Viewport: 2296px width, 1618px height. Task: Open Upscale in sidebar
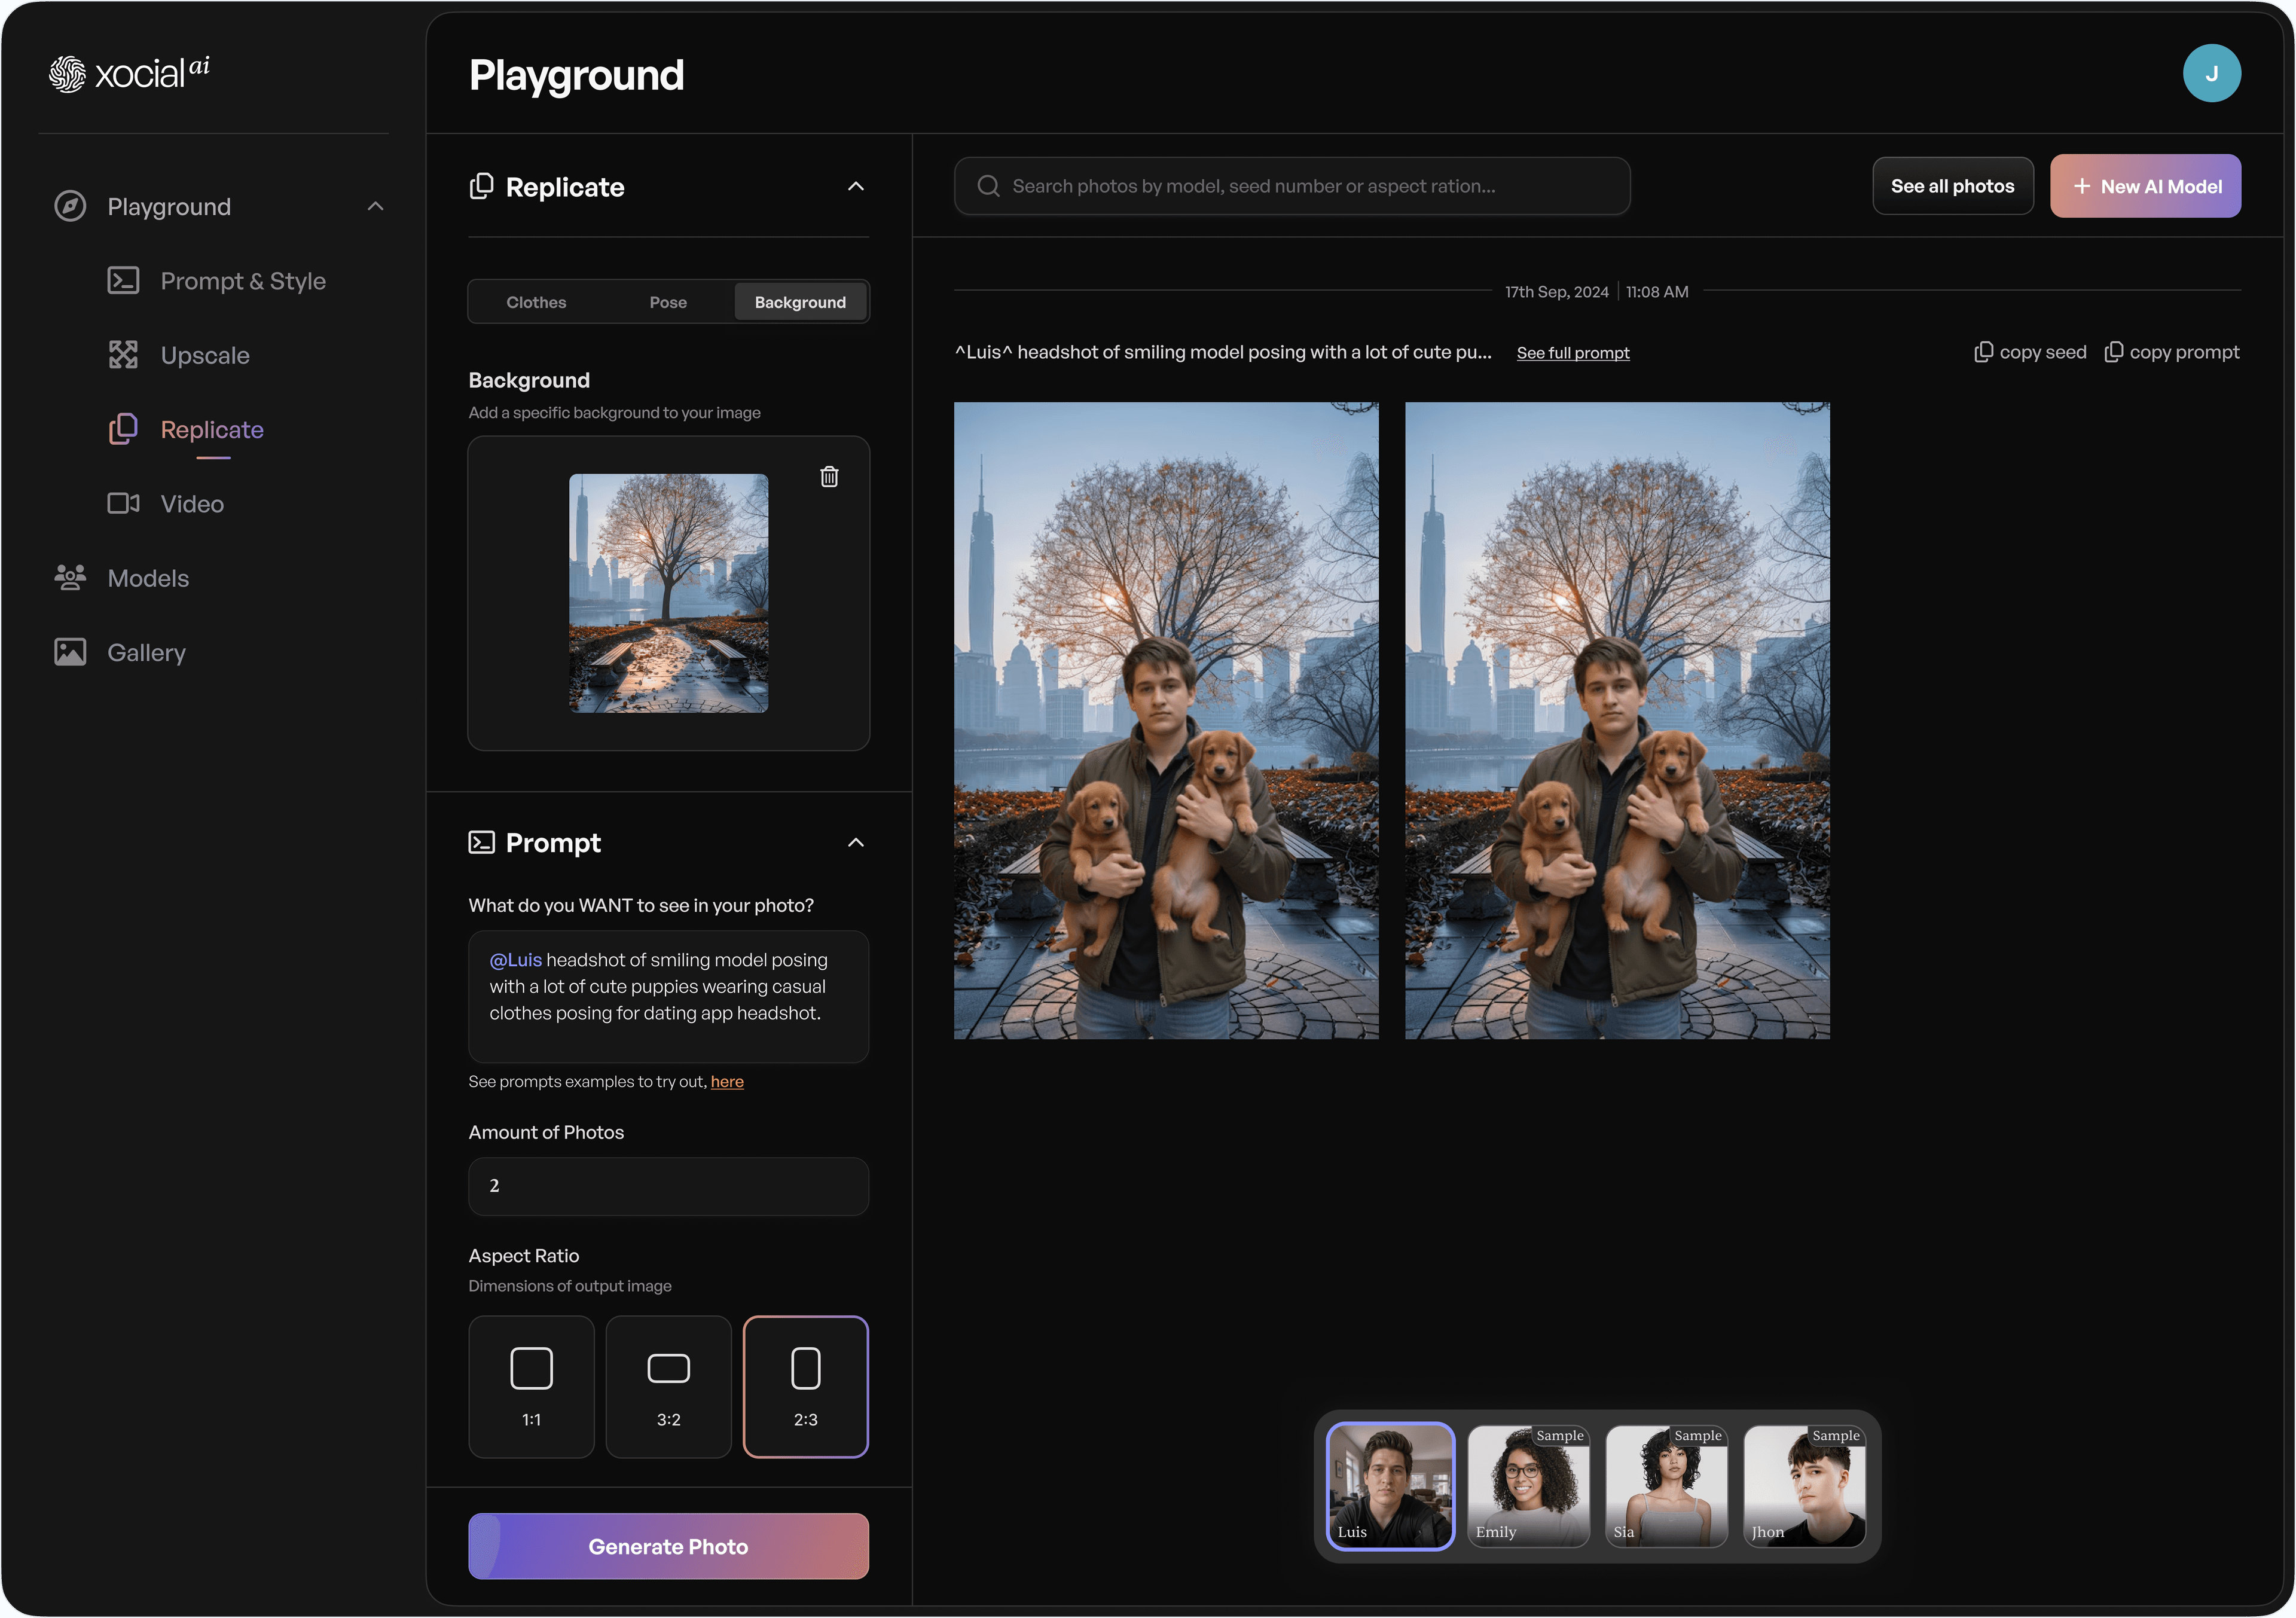click(x=205, y=355)
